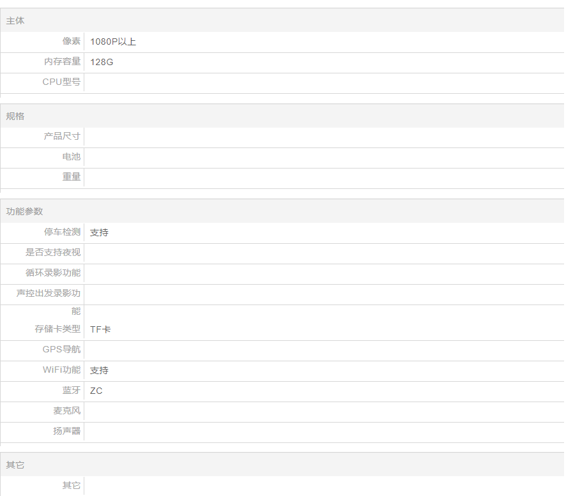The height and width of the screenshot is (496, 566).
Task: Select the 内存容量 field with 128G
Action: click(x=323, y=63)
